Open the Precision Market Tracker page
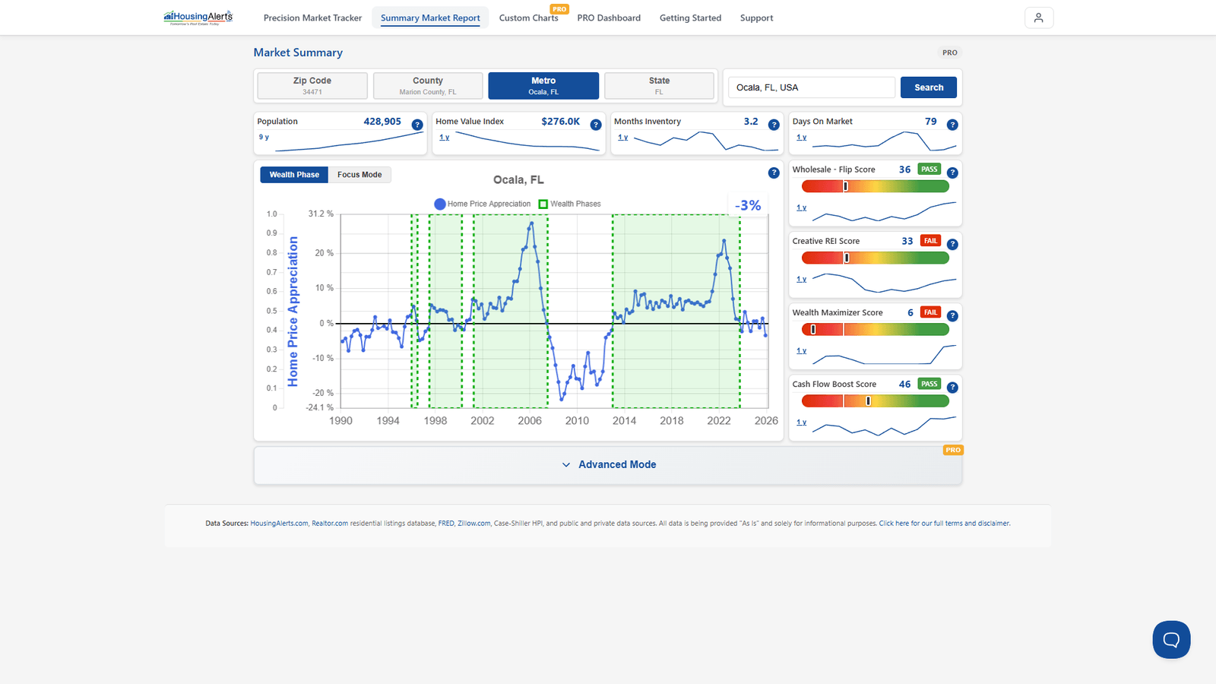This screenshot has height=684, width=1216. click(312, 17)
